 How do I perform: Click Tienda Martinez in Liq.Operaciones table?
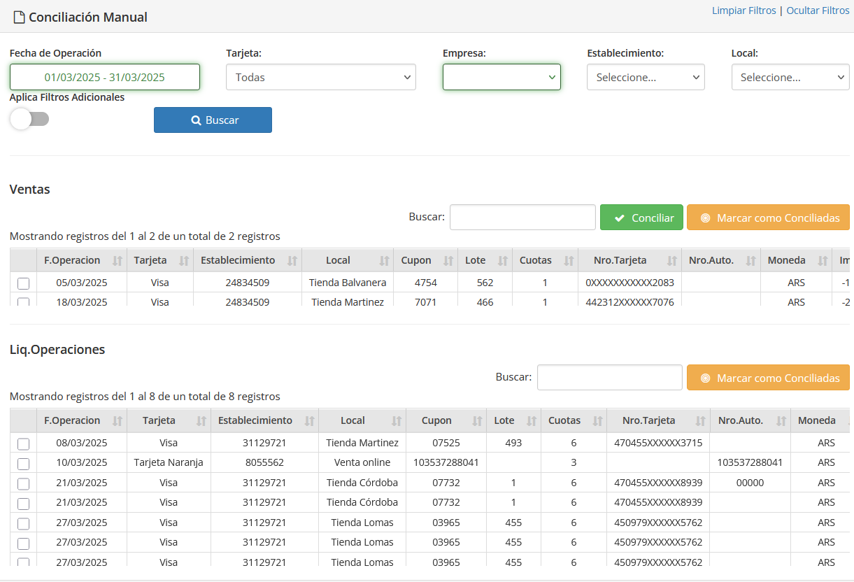(362, 443)
